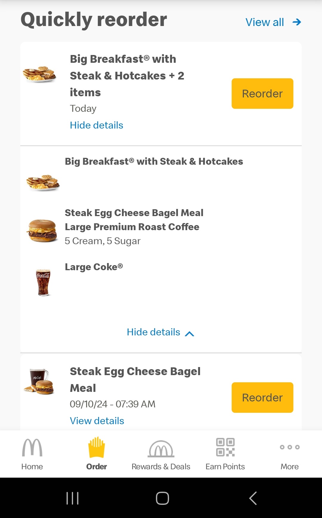
Task: Reorder the Steak Egg Cheese Bagel Meal
Action: click(262, 398)
